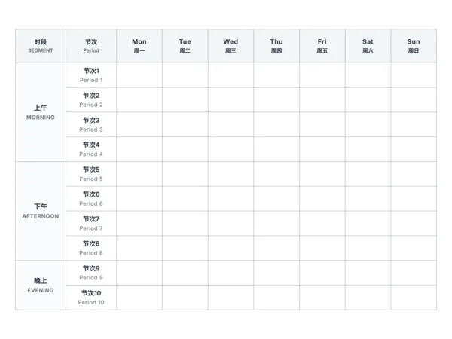Click the Tue 周二 column header
452x339 pixels.
point(185,46)
